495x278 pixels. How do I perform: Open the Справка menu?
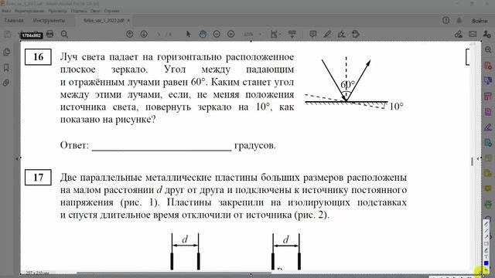111,11
